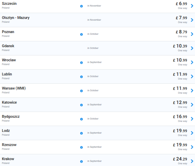The width and height of the screenshot is (195, 166).
Task: Select the Olsztyn - Mazury destination
Action: point(16,18)
